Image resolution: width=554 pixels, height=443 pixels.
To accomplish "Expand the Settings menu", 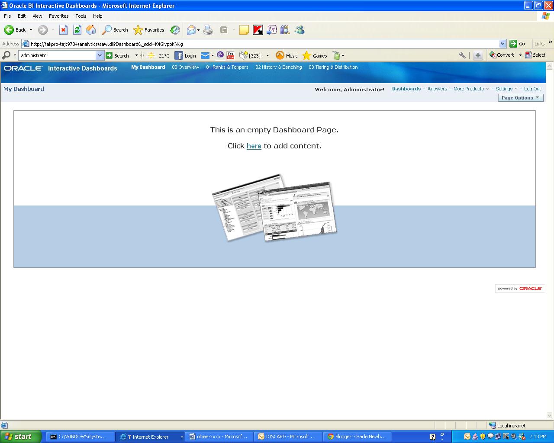I will click(506, 89).
